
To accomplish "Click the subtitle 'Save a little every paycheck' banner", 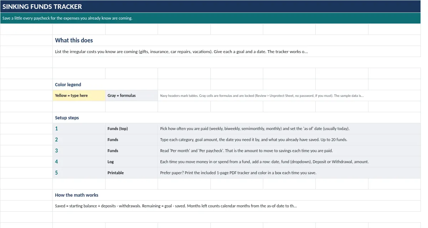I will pos(210,18).
